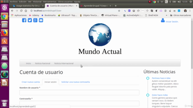Go back with the browser back arrow
This screenshot has width=193, height=108.
[x=12, y=11]
